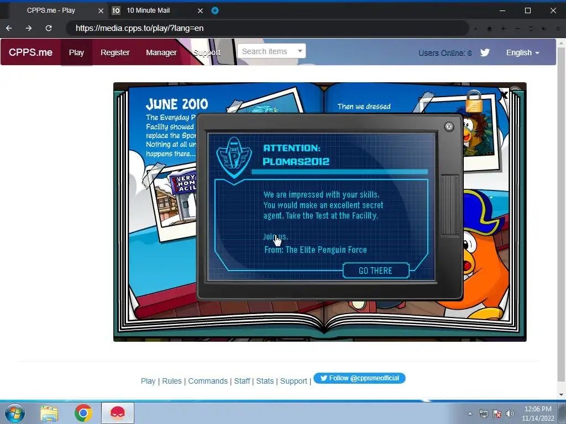Maximize the browser window

(x=528, y=10)
